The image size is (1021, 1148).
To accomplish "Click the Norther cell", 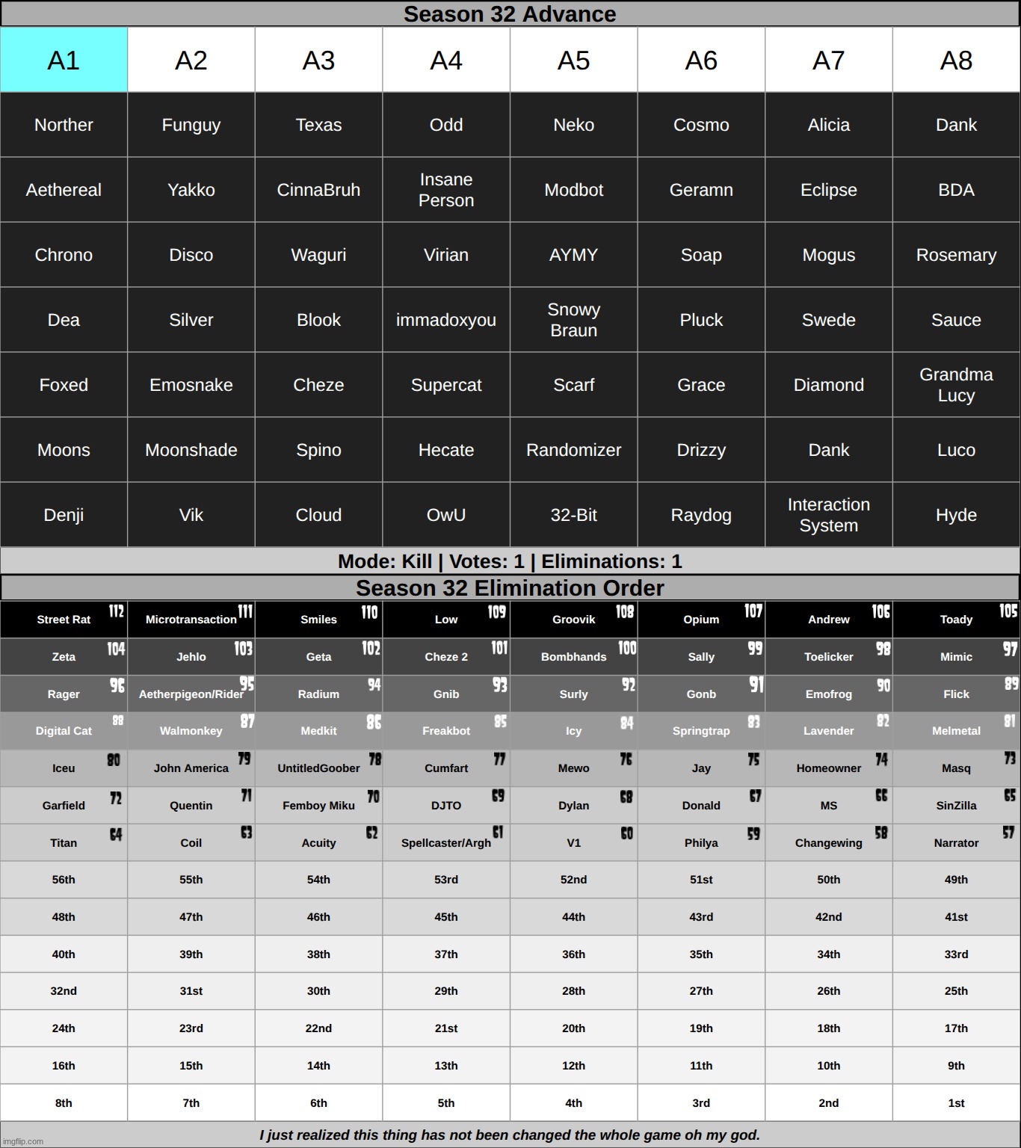I will pos(64,125).
